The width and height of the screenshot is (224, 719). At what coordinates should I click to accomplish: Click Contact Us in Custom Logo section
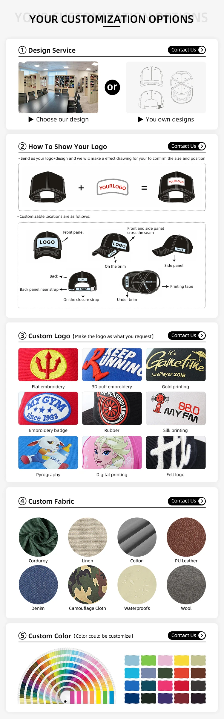187,336
